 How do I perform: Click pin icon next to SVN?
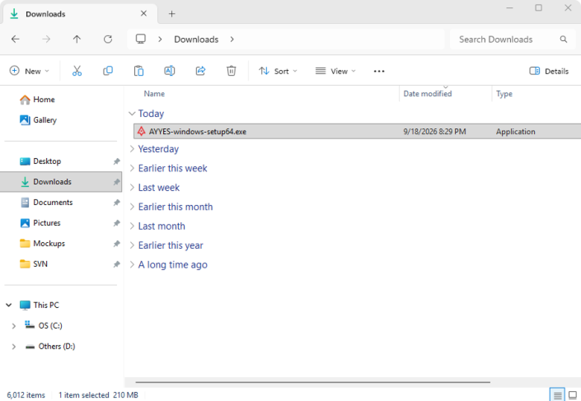pyautogui.click(x=117, y=264)
